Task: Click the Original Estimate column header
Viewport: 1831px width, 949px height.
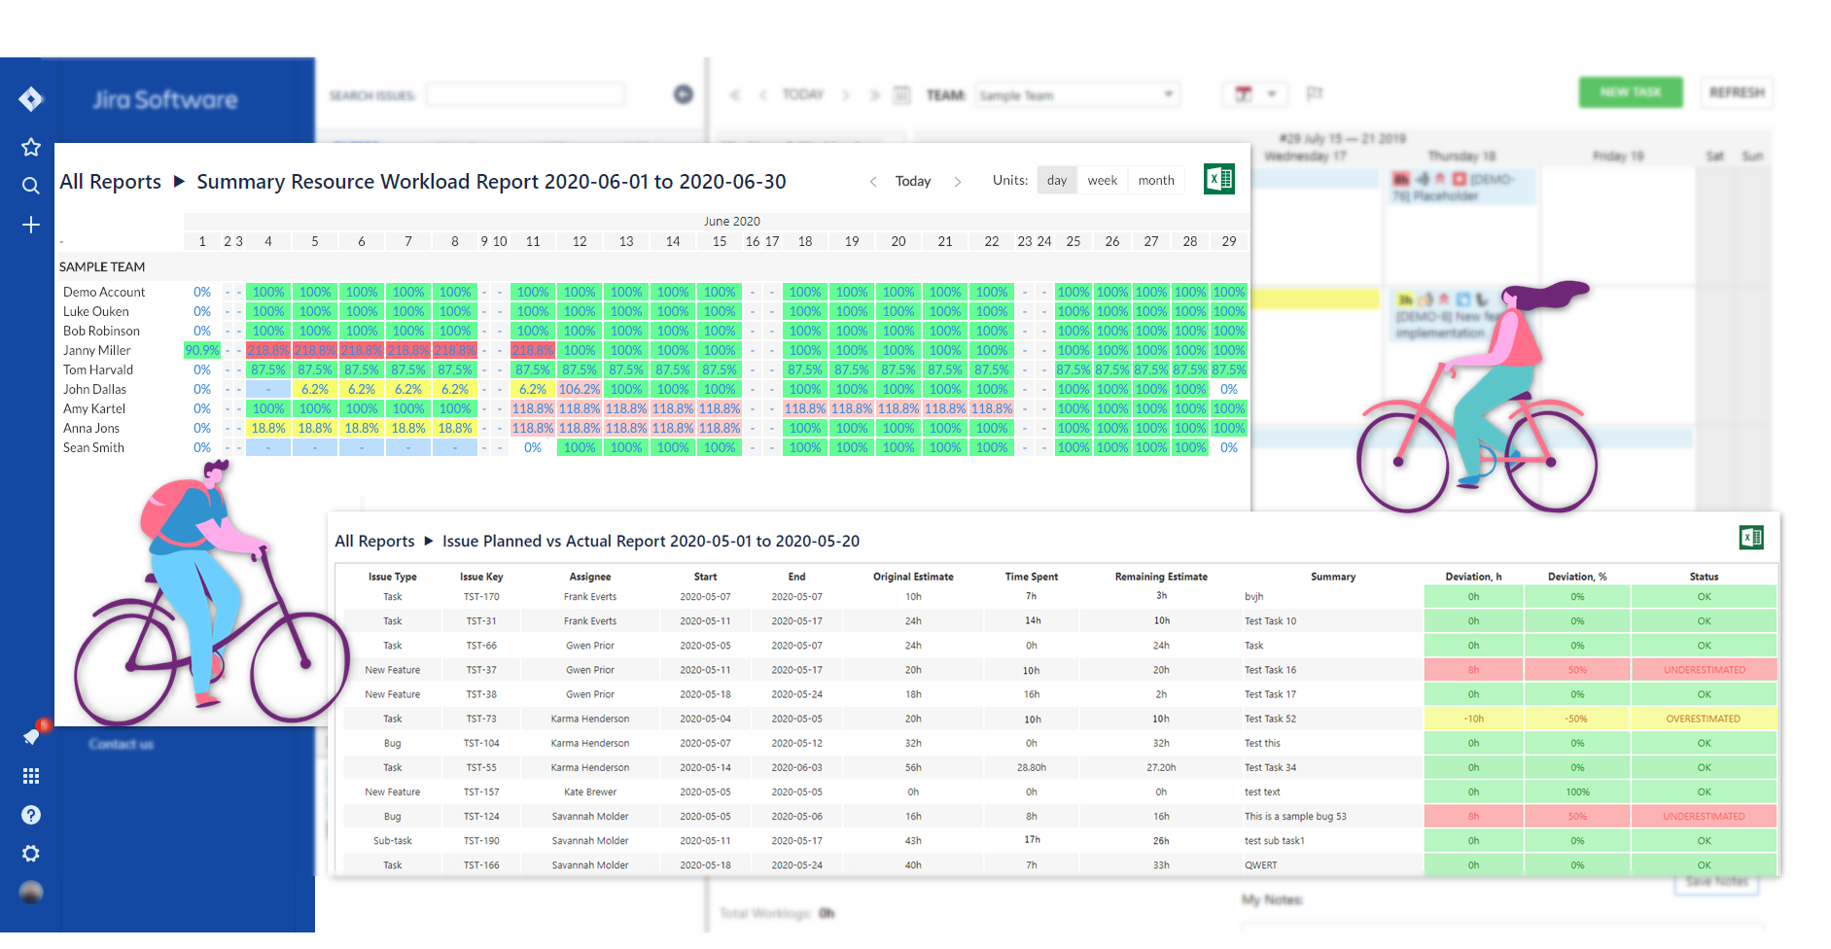Action: 913,577
